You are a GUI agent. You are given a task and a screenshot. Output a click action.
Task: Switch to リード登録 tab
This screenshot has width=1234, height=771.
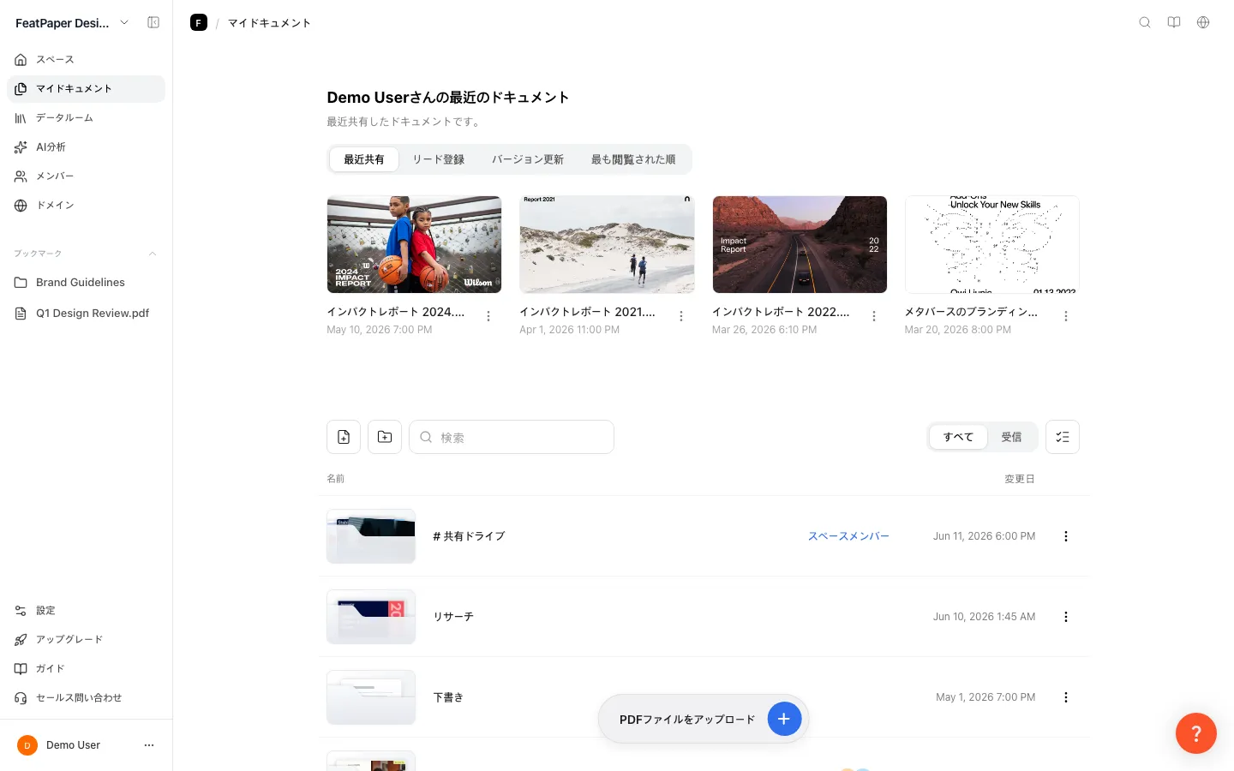click(439, 159)
